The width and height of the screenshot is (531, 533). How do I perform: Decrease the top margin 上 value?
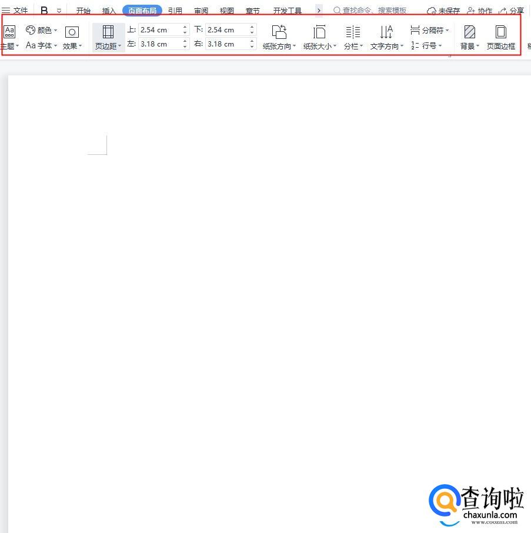pos(185,32)
